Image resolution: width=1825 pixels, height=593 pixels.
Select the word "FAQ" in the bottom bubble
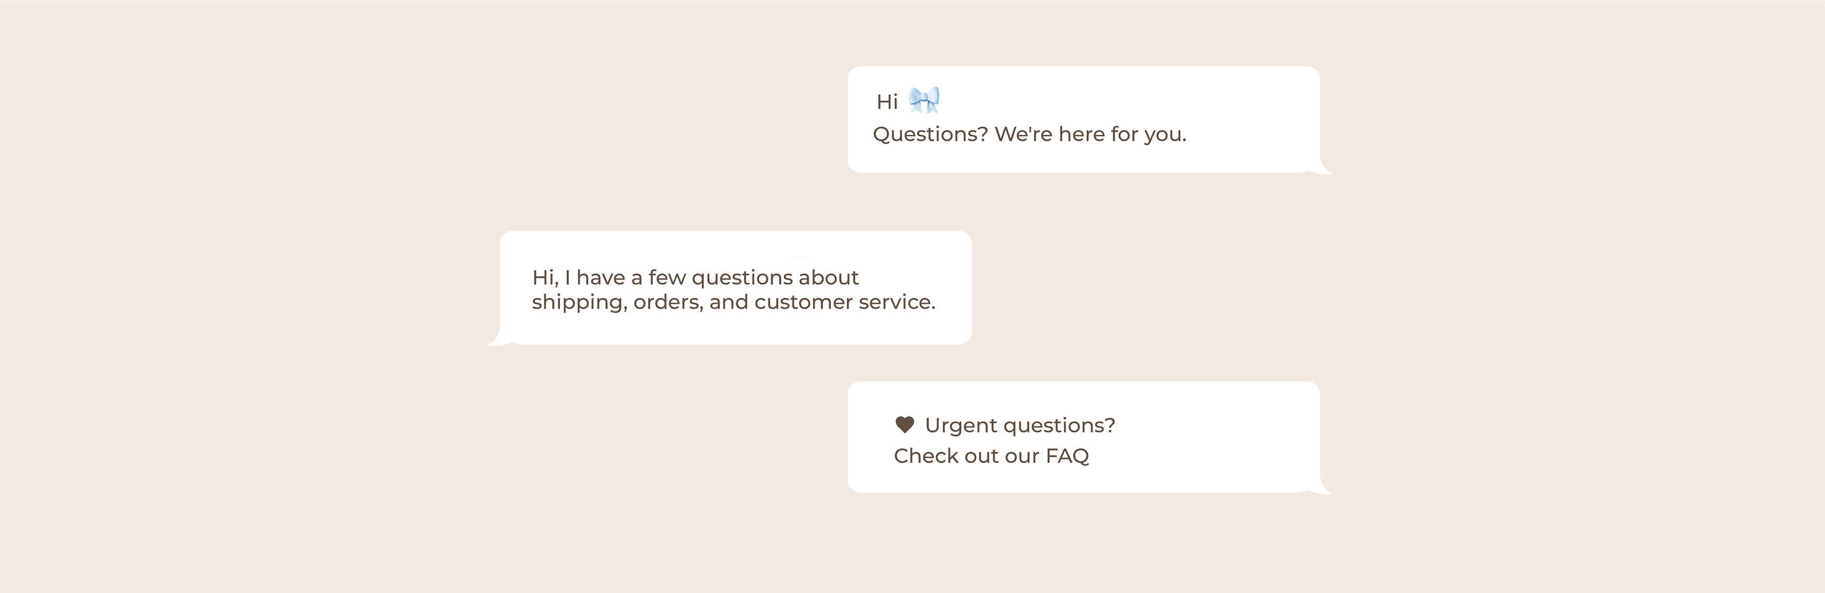coord(1067,455)
